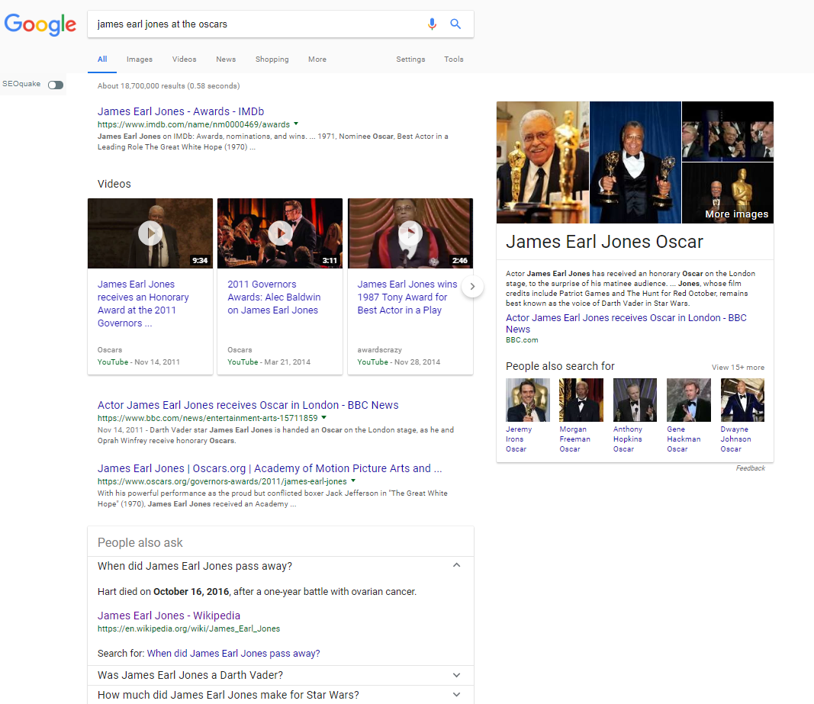Click 'More images' in the knowledge panel
Screen dimensions: 814x704
(x=736, y=214)
